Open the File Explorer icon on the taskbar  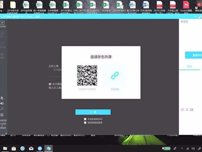click(5, 148)
